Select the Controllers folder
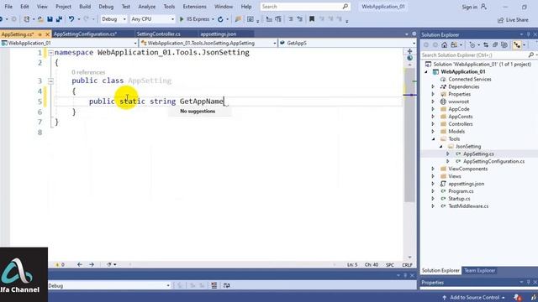The height and width of the screenshot is (302, 538). [460, 124]
